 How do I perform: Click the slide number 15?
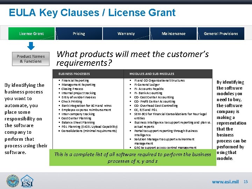(246, 182)
